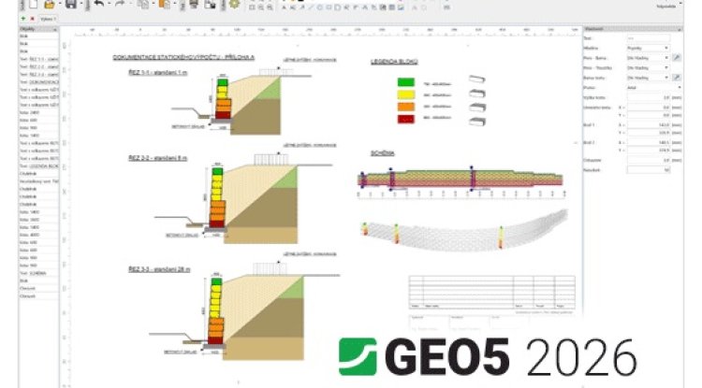Click the zoom extents icon
This screenshot has height=388, width=702.
252,7
